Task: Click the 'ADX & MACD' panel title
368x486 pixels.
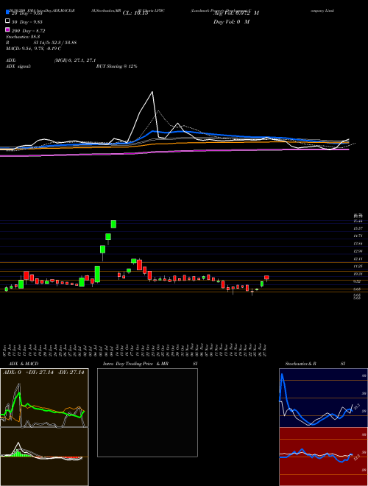Action: coord(24,364)
